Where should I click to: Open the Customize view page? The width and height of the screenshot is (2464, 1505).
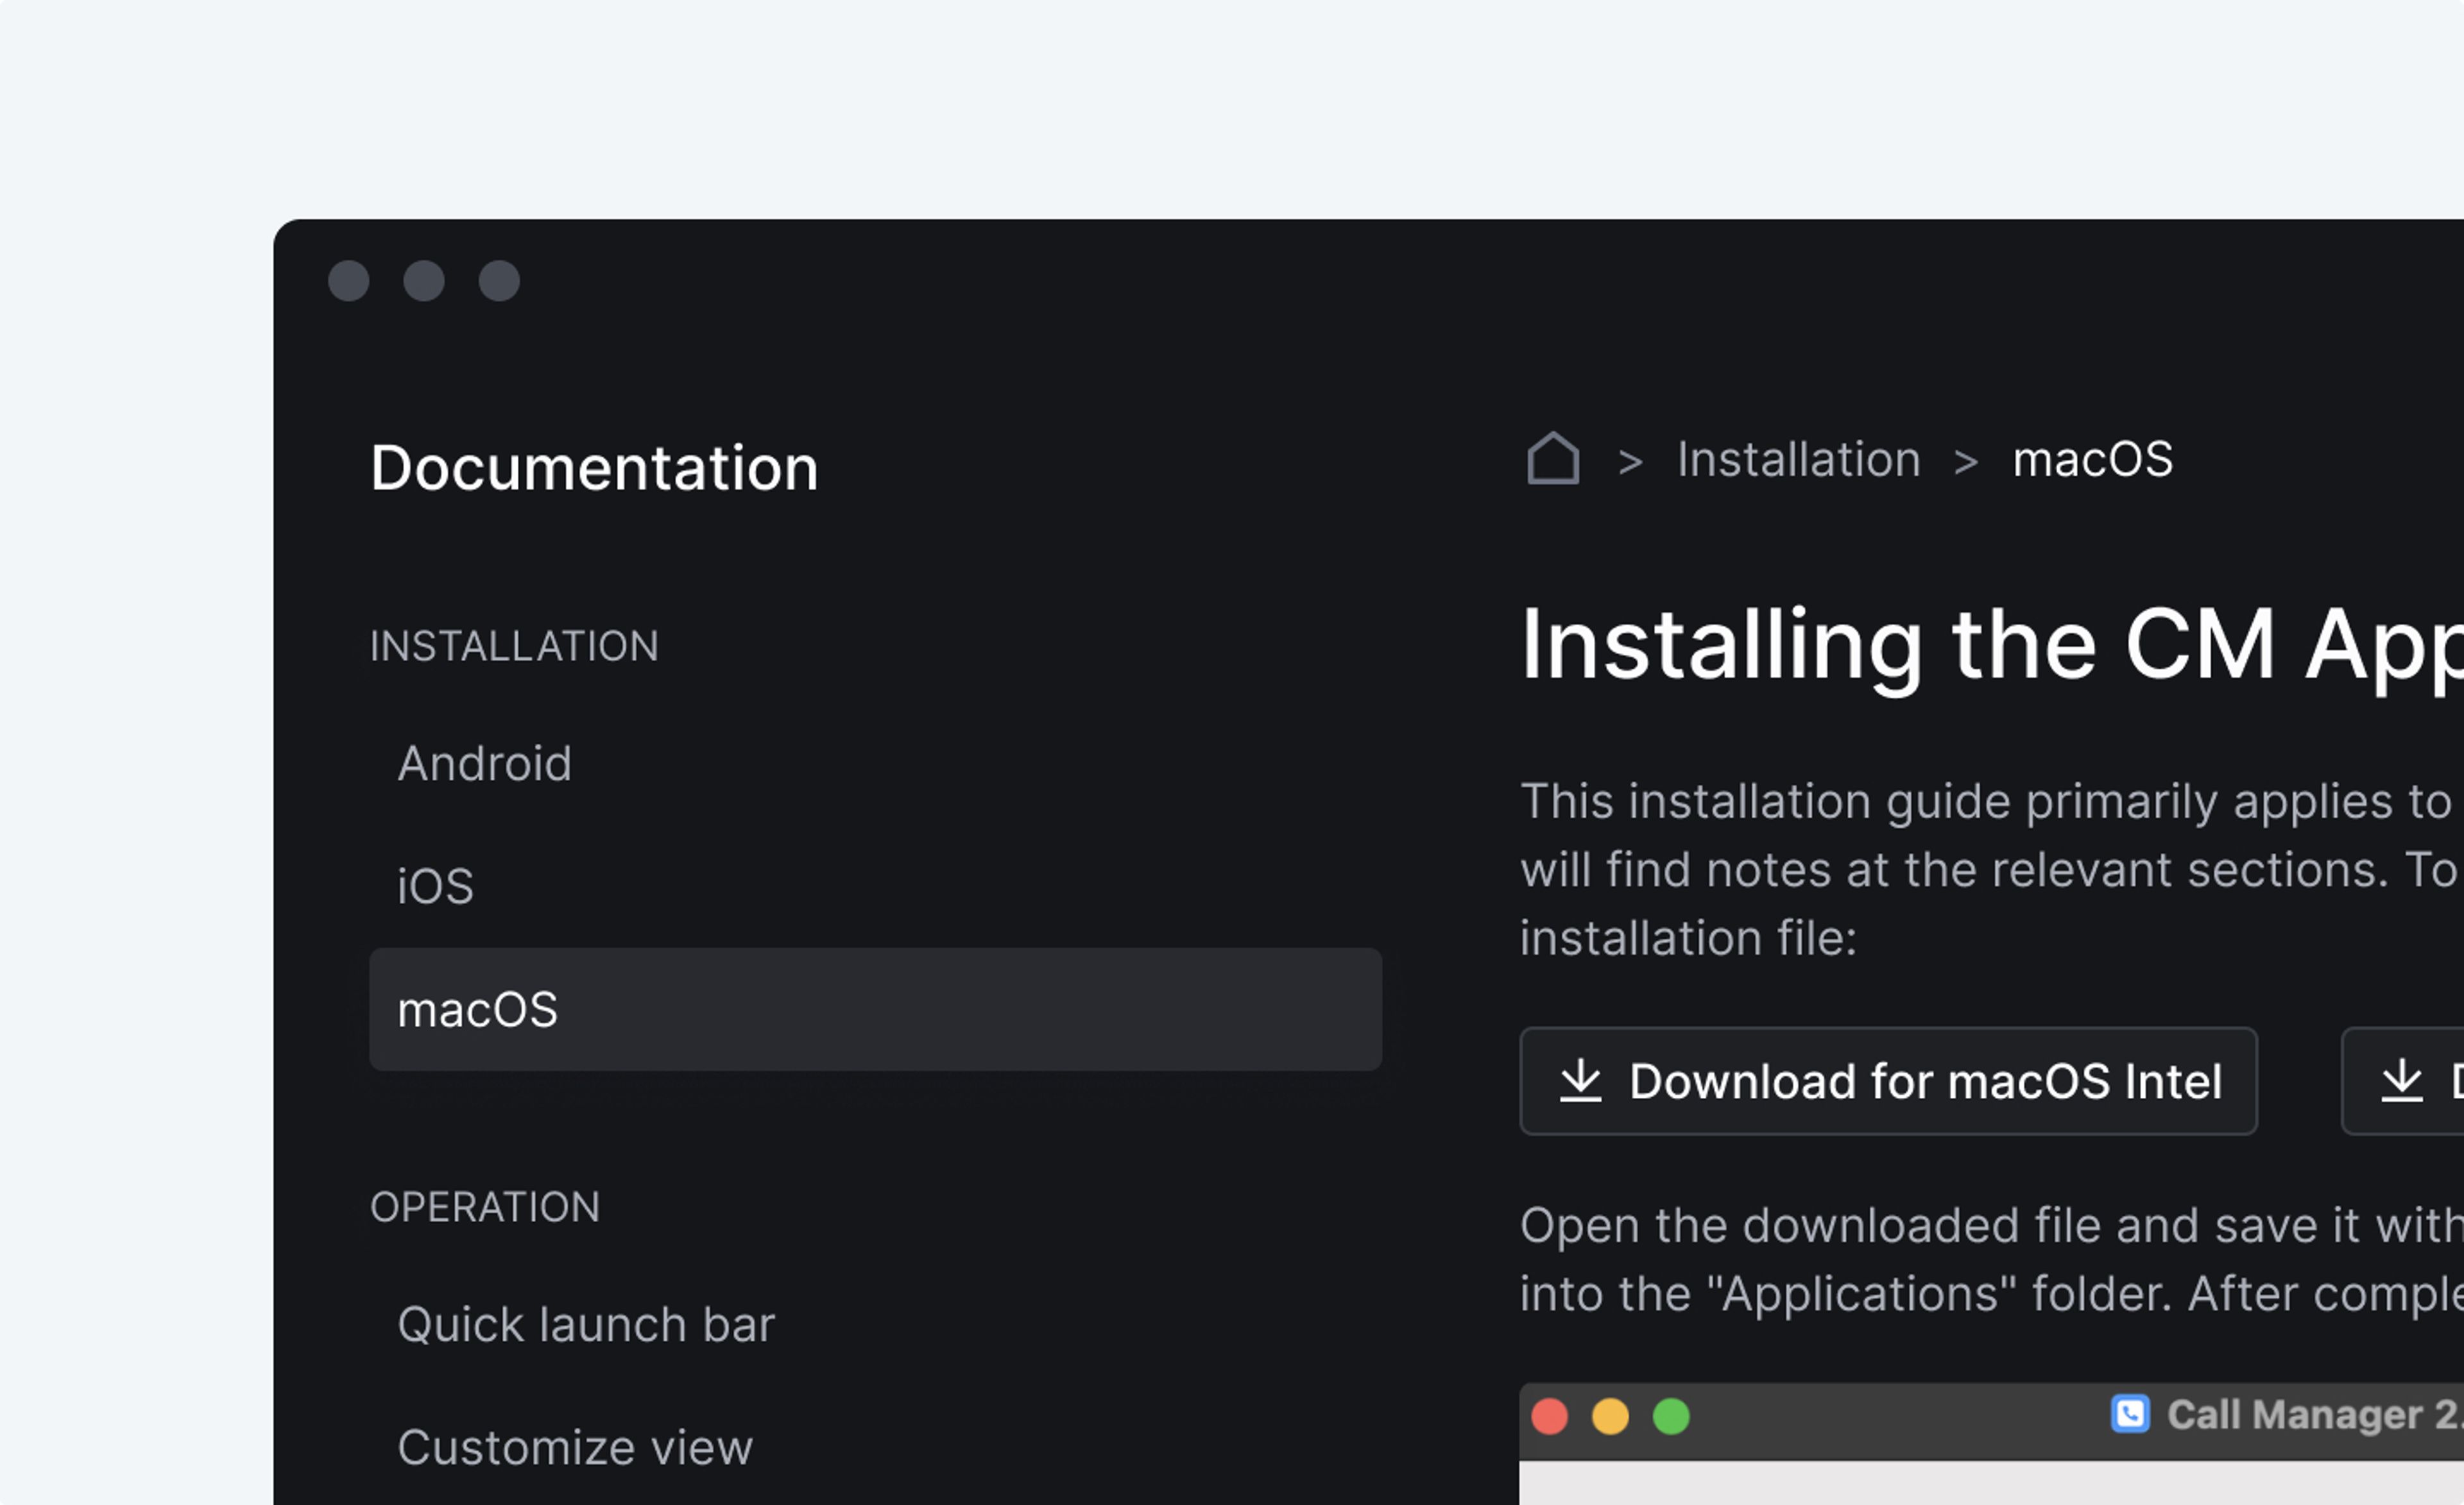(575, 1448)
